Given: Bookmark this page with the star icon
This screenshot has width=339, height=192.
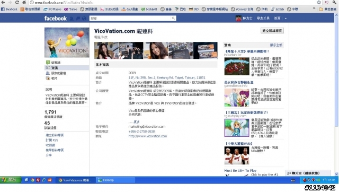Looking at the screenshot, I should pos(319,3).
